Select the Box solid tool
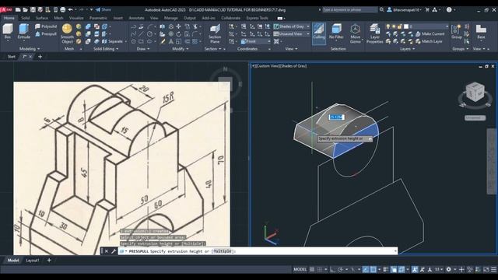 (8, 31)
